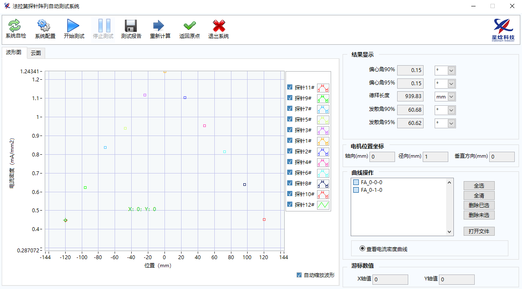Toggle 自动缩放波形 auto-scale checkbox
This screenshot has height=289, width=522.
299,275
